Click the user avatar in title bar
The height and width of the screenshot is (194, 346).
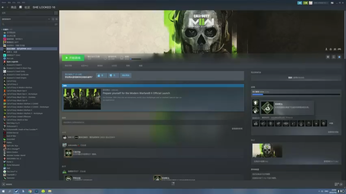311,3
